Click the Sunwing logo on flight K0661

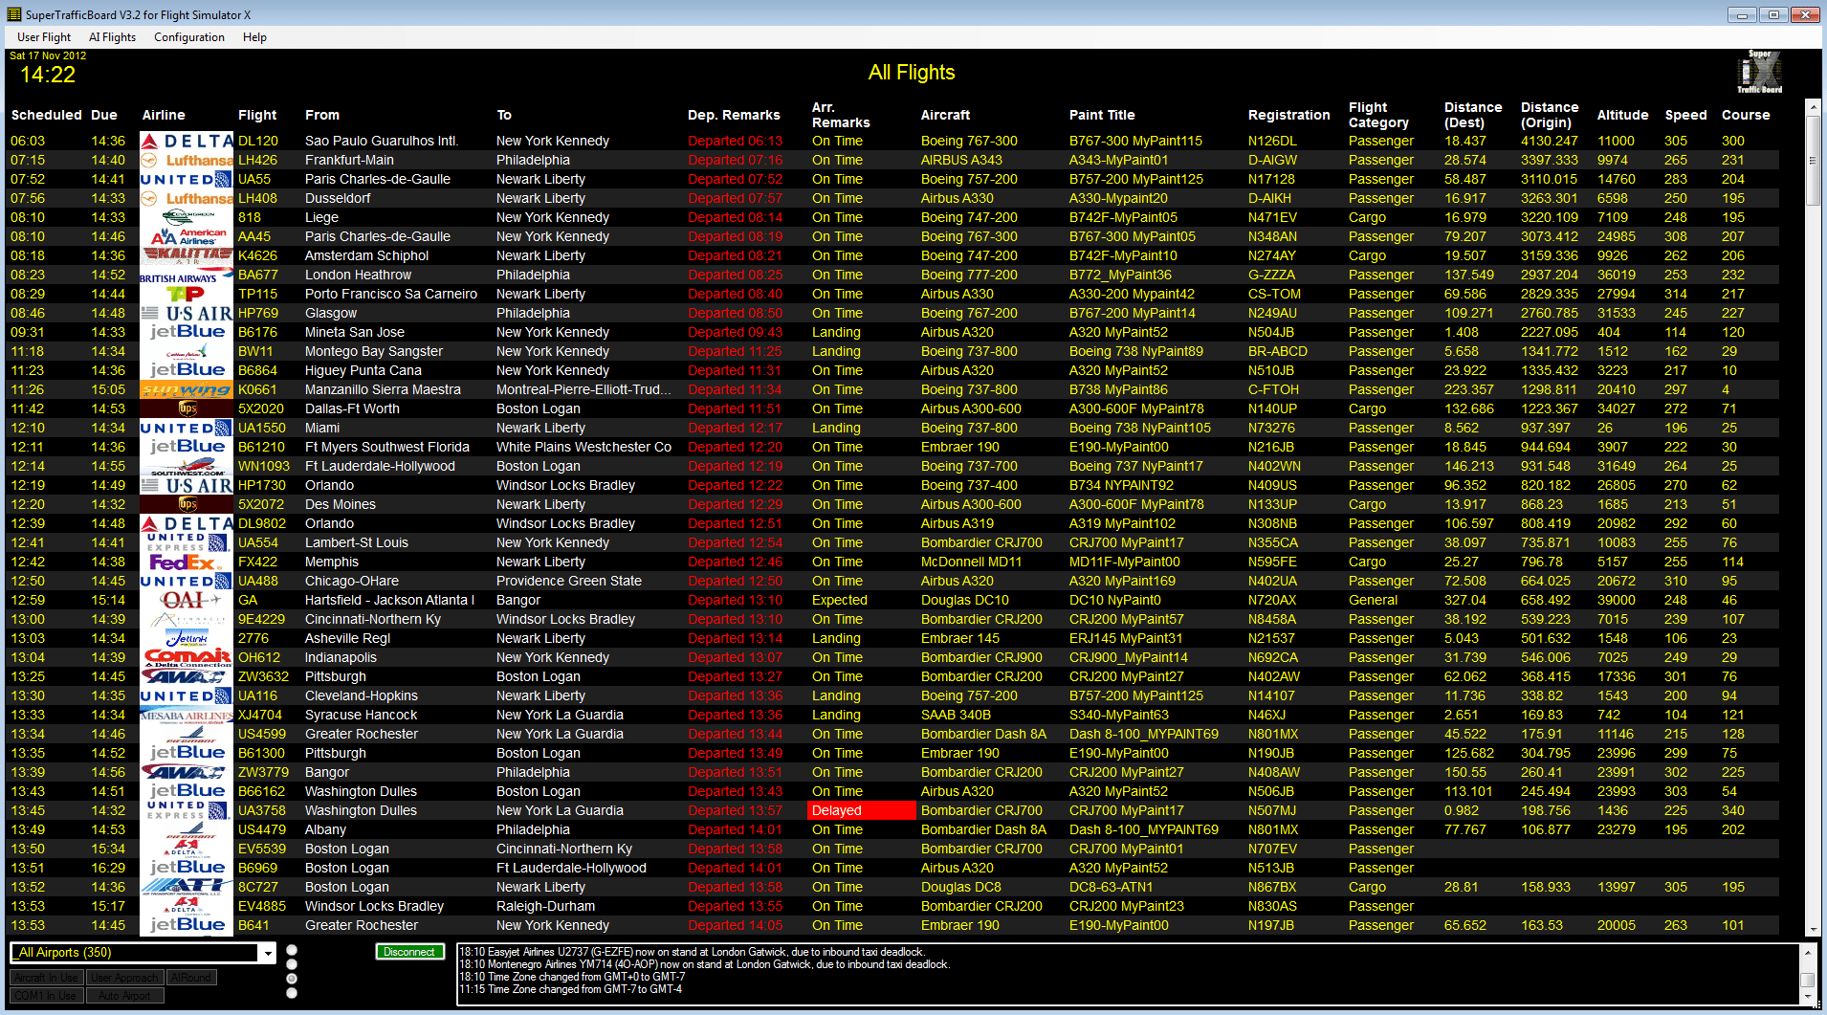(187, 389)
